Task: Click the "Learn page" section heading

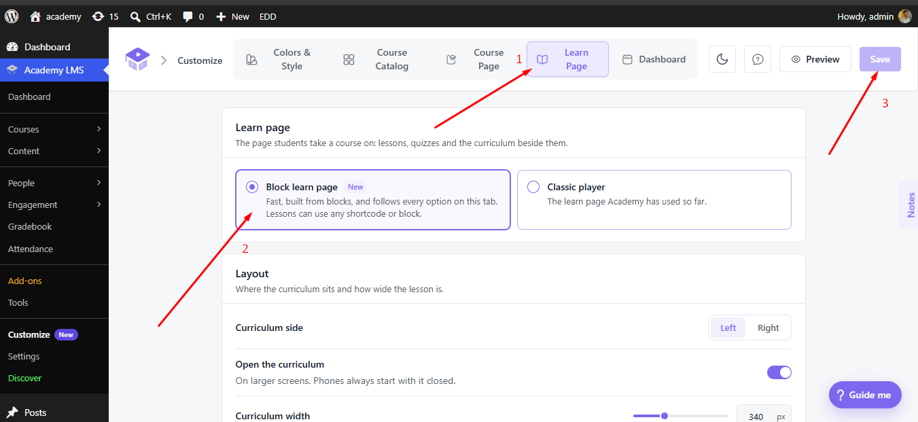Action: pyautogui.click(x=263, y=127)
